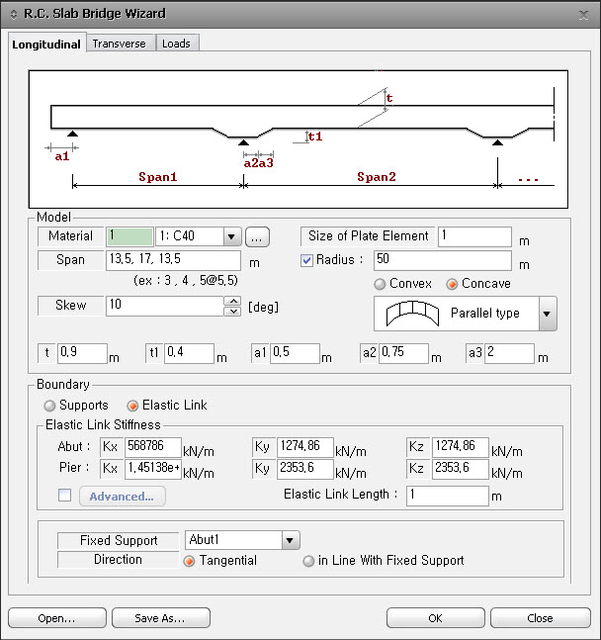
Task: Choose in Line With Fixed Support direction
Action: 309,561
